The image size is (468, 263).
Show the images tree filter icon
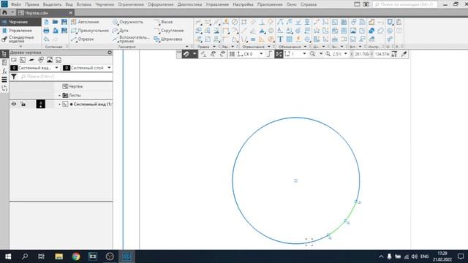(50, 60)
